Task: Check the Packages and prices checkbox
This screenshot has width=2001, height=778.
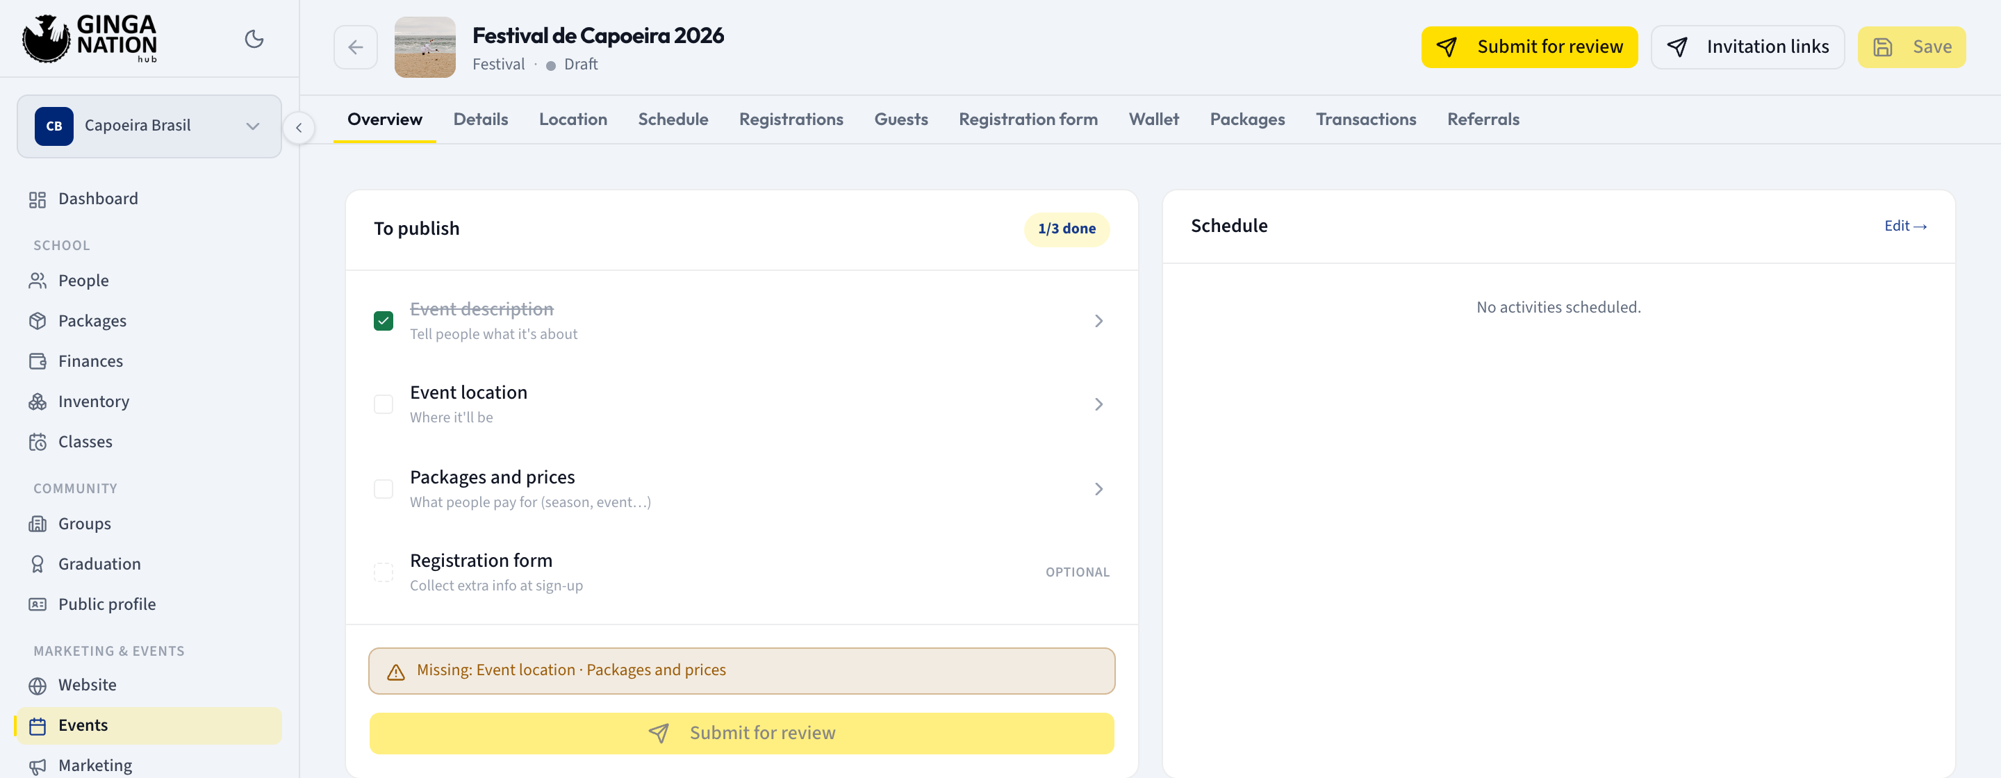Action: (x=384, y=488)
